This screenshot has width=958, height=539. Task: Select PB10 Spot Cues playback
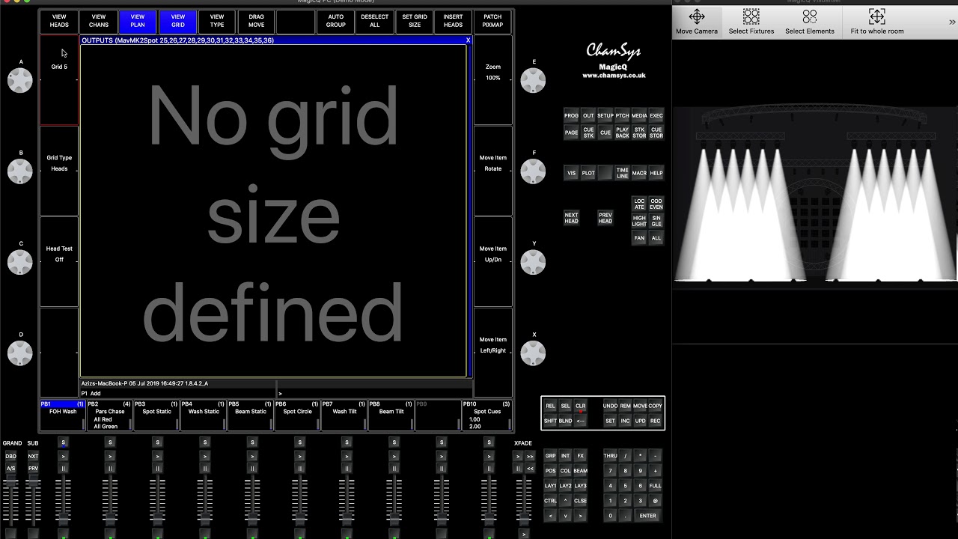[486, 415]
